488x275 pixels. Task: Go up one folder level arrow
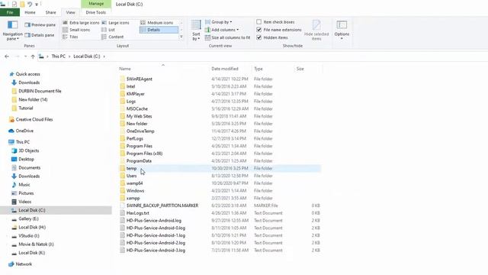click(x=33, y=57)
